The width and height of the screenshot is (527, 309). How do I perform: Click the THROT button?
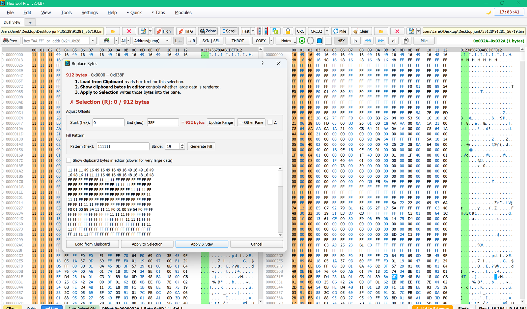click(238, 41)
